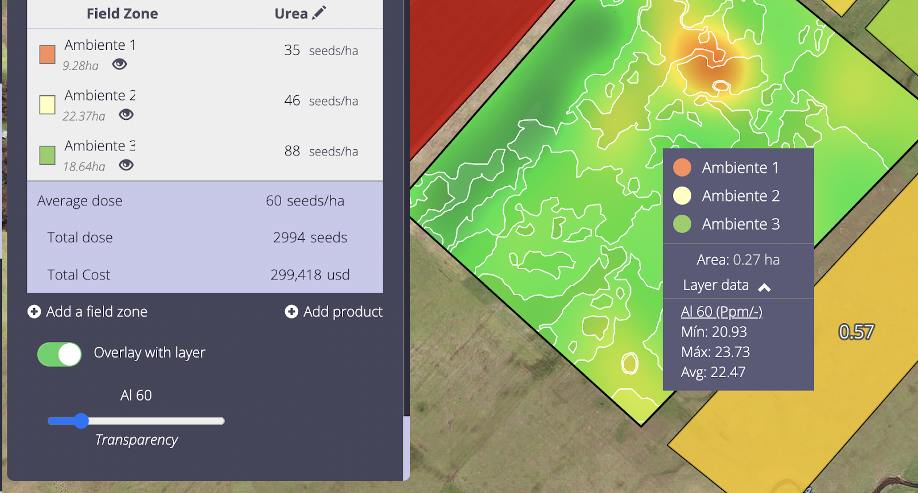
Task: Click the plus icon for Add a field zone
Action: click(34, 312)
